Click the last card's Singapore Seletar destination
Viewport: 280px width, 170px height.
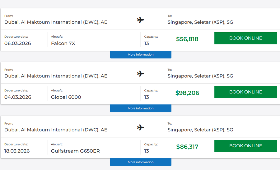200,130
